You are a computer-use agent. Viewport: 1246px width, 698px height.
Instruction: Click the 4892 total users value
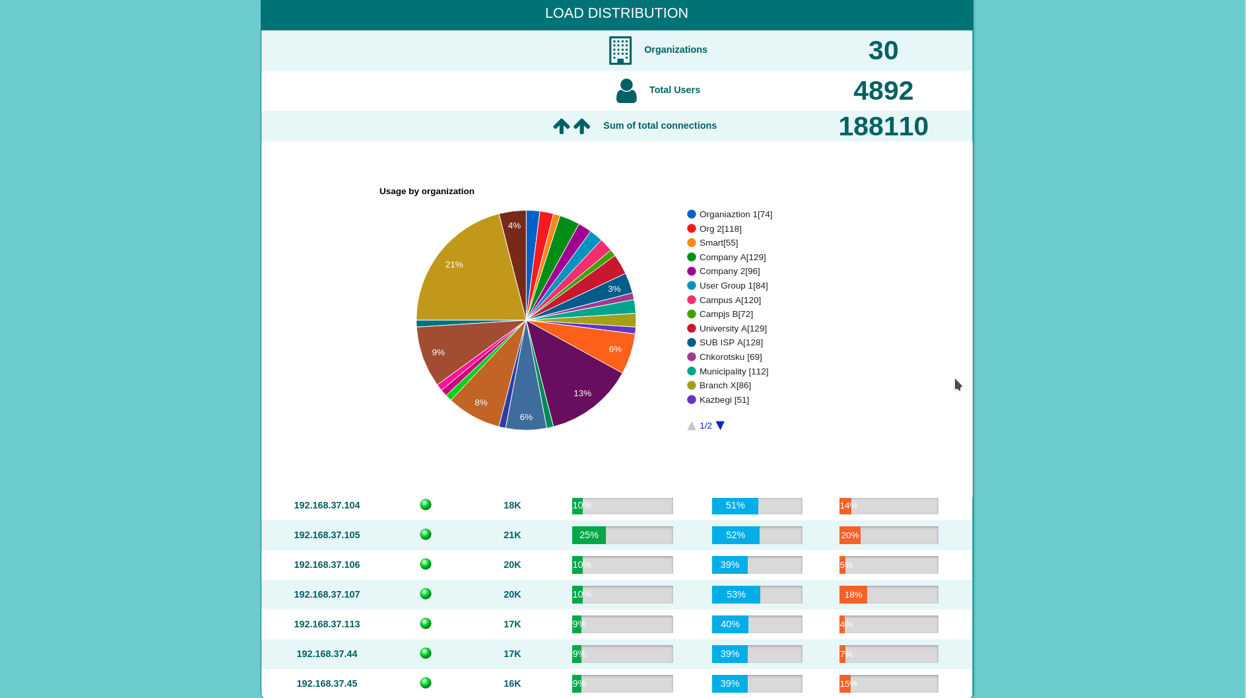pos(883,90)
